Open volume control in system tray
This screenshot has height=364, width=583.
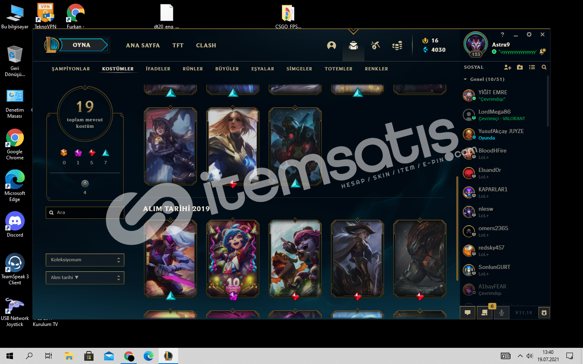[530, 356]
